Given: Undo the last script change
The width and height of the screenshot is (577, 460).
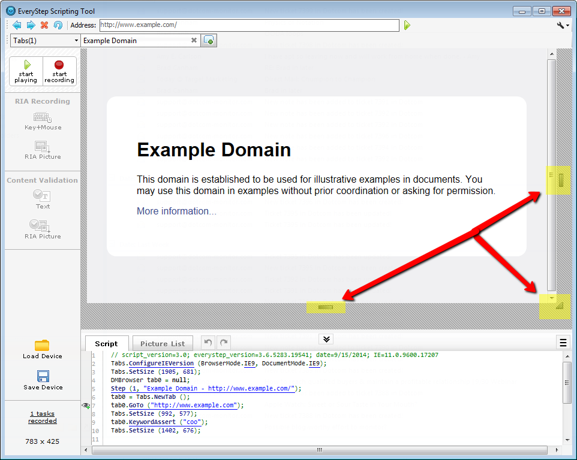Looking at the screenshot, I should tap(208, 343).
